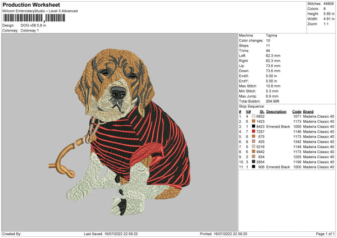
Task: Select the red swatch beside stitch count 7257
Action: coord(253,131)
